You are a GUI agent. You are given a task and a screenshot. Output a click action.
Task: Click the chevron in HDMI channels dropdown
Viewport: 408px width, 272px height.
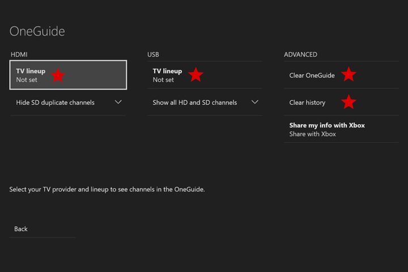point(118,102)
